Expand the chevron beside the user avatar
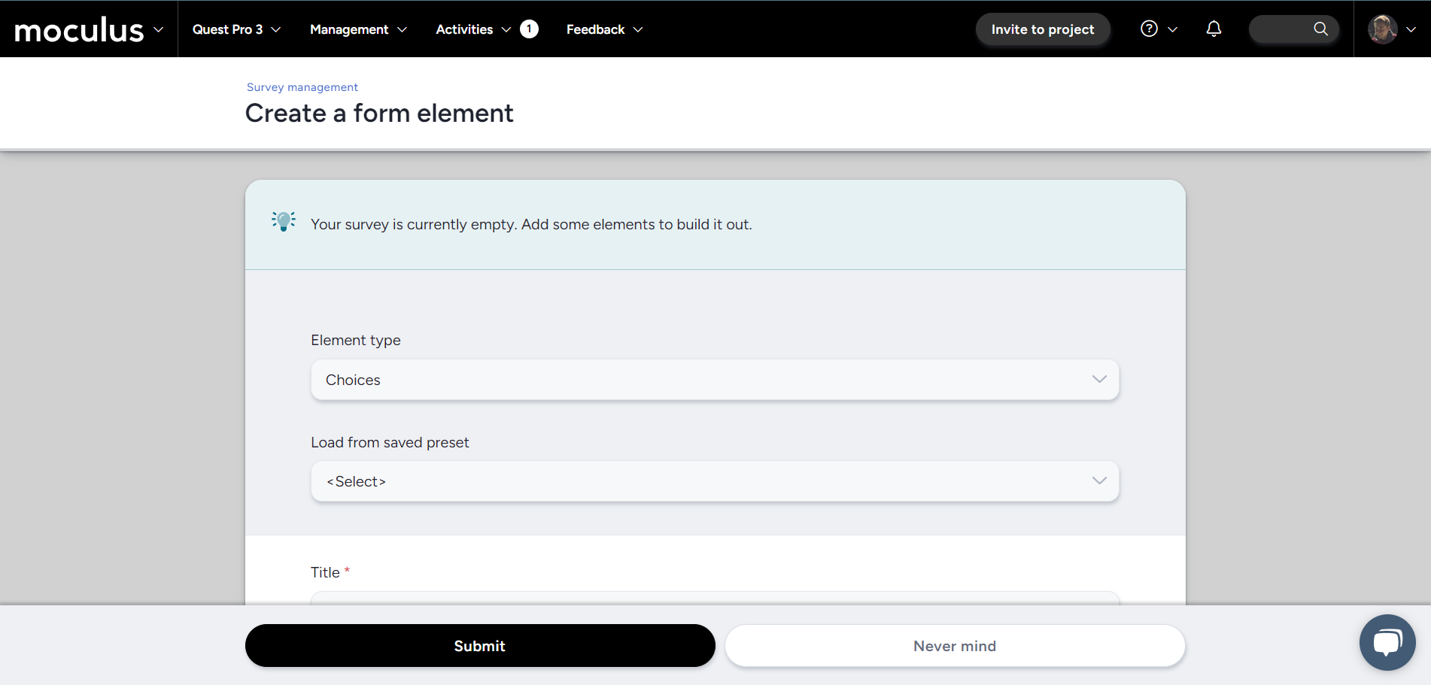Image resolution: width=1431 pixels, height=685 pixels. [x=1411, y=29]
